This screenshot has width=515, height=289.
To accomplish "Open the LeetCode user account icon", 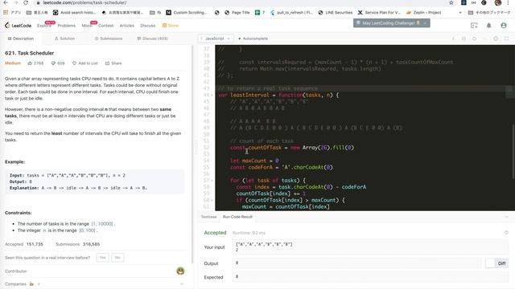I will tap(504, 25).
